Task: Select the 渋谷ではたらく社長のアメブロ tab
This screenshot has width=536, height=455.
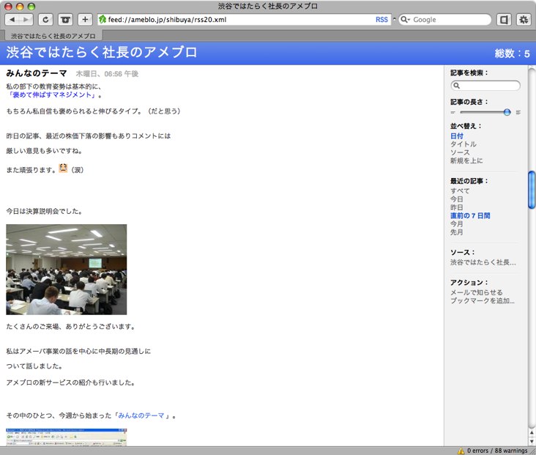Action: 53,36
